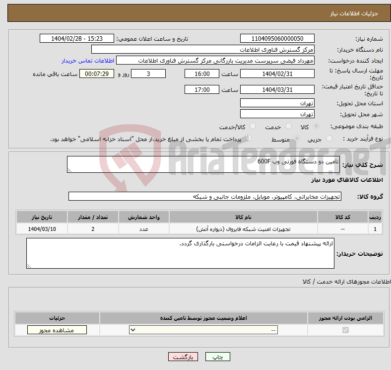
Task: Click the تاریخ نیاز column header
Action: (x=42, y=217)
